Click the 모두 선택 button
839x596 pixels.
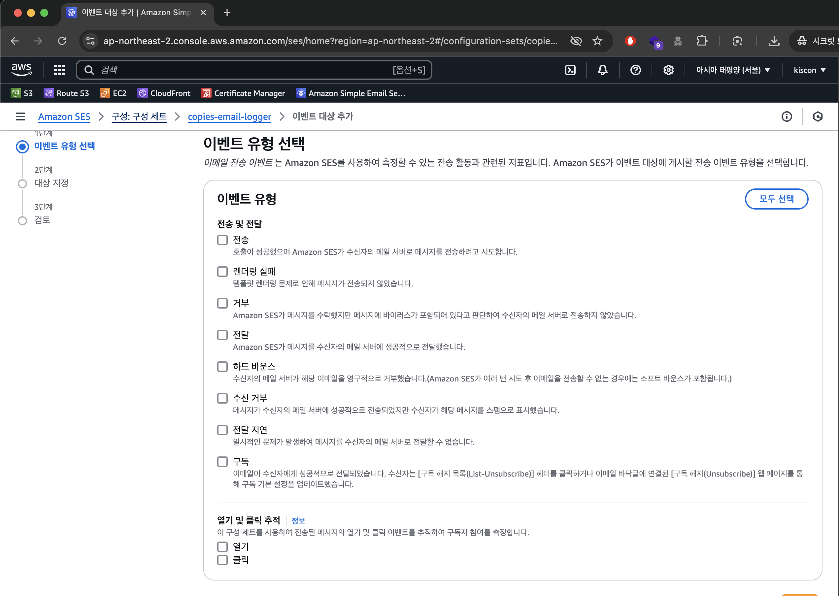pyautogui.click(x=776, y=199)
